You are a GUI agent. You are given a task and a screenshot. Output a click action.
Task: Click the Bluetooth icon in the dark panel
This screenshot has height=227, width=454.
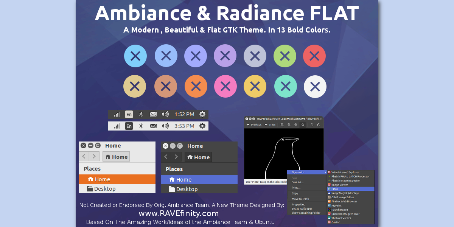(x=141, y=114)
